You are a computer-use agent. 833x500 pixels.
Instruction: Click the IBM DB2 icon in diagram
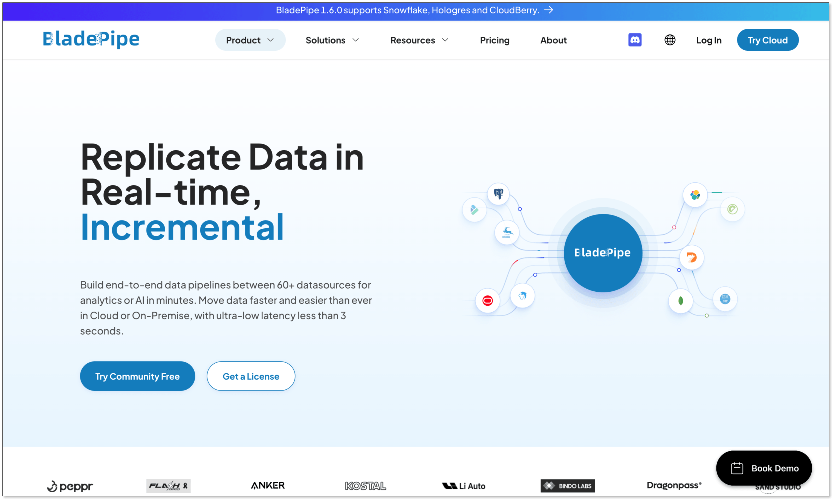pos(725,299)
